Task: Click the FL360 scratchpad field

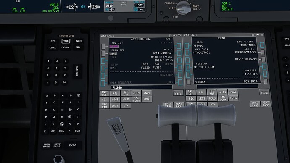Action: click(x=142, y=87)
